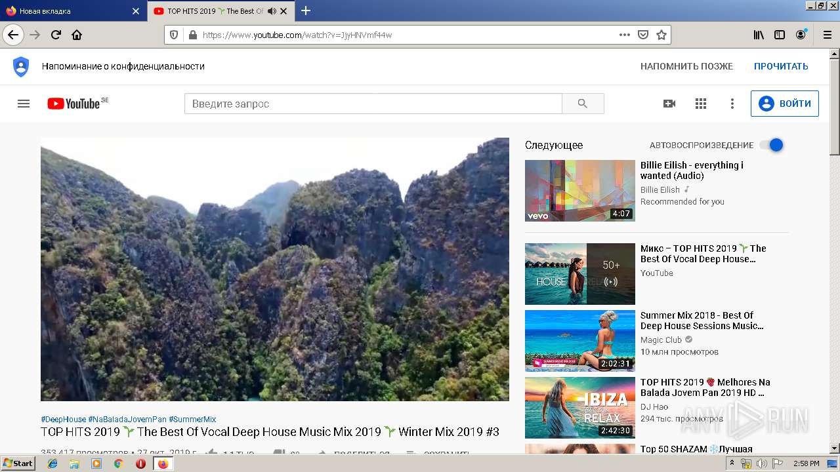Open the #SummerMix hashtag
The width and height of the screenshot is (840, 472).
click(x=192, y=419)
